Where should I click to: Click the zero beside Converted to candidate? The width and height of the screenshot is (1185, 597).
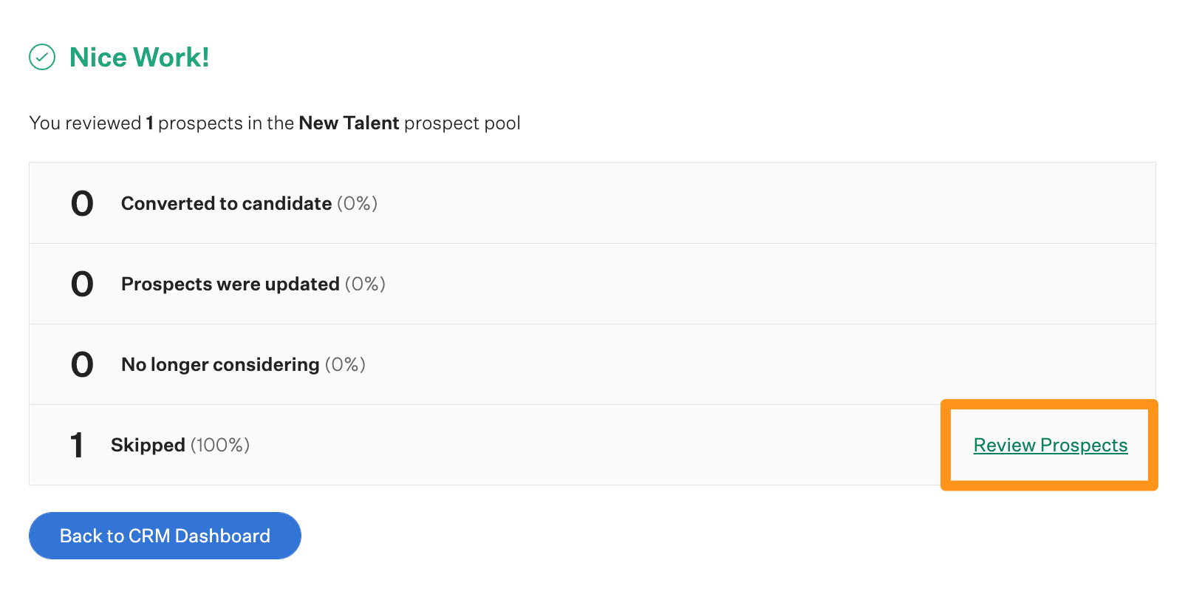[81, 203]
